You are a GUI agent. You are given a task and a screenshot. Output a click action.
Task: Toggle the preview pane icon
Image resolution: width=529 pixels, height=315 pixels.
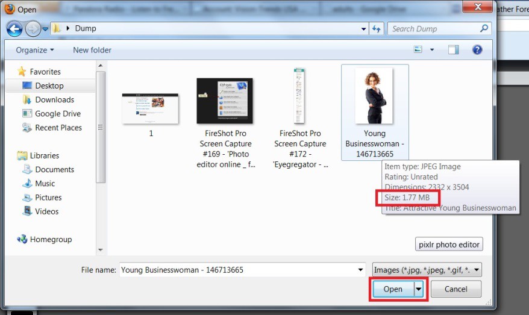(x=453, y=50)
